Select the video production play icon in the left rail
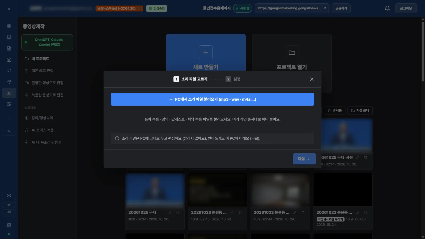 [x=9, y=93]
